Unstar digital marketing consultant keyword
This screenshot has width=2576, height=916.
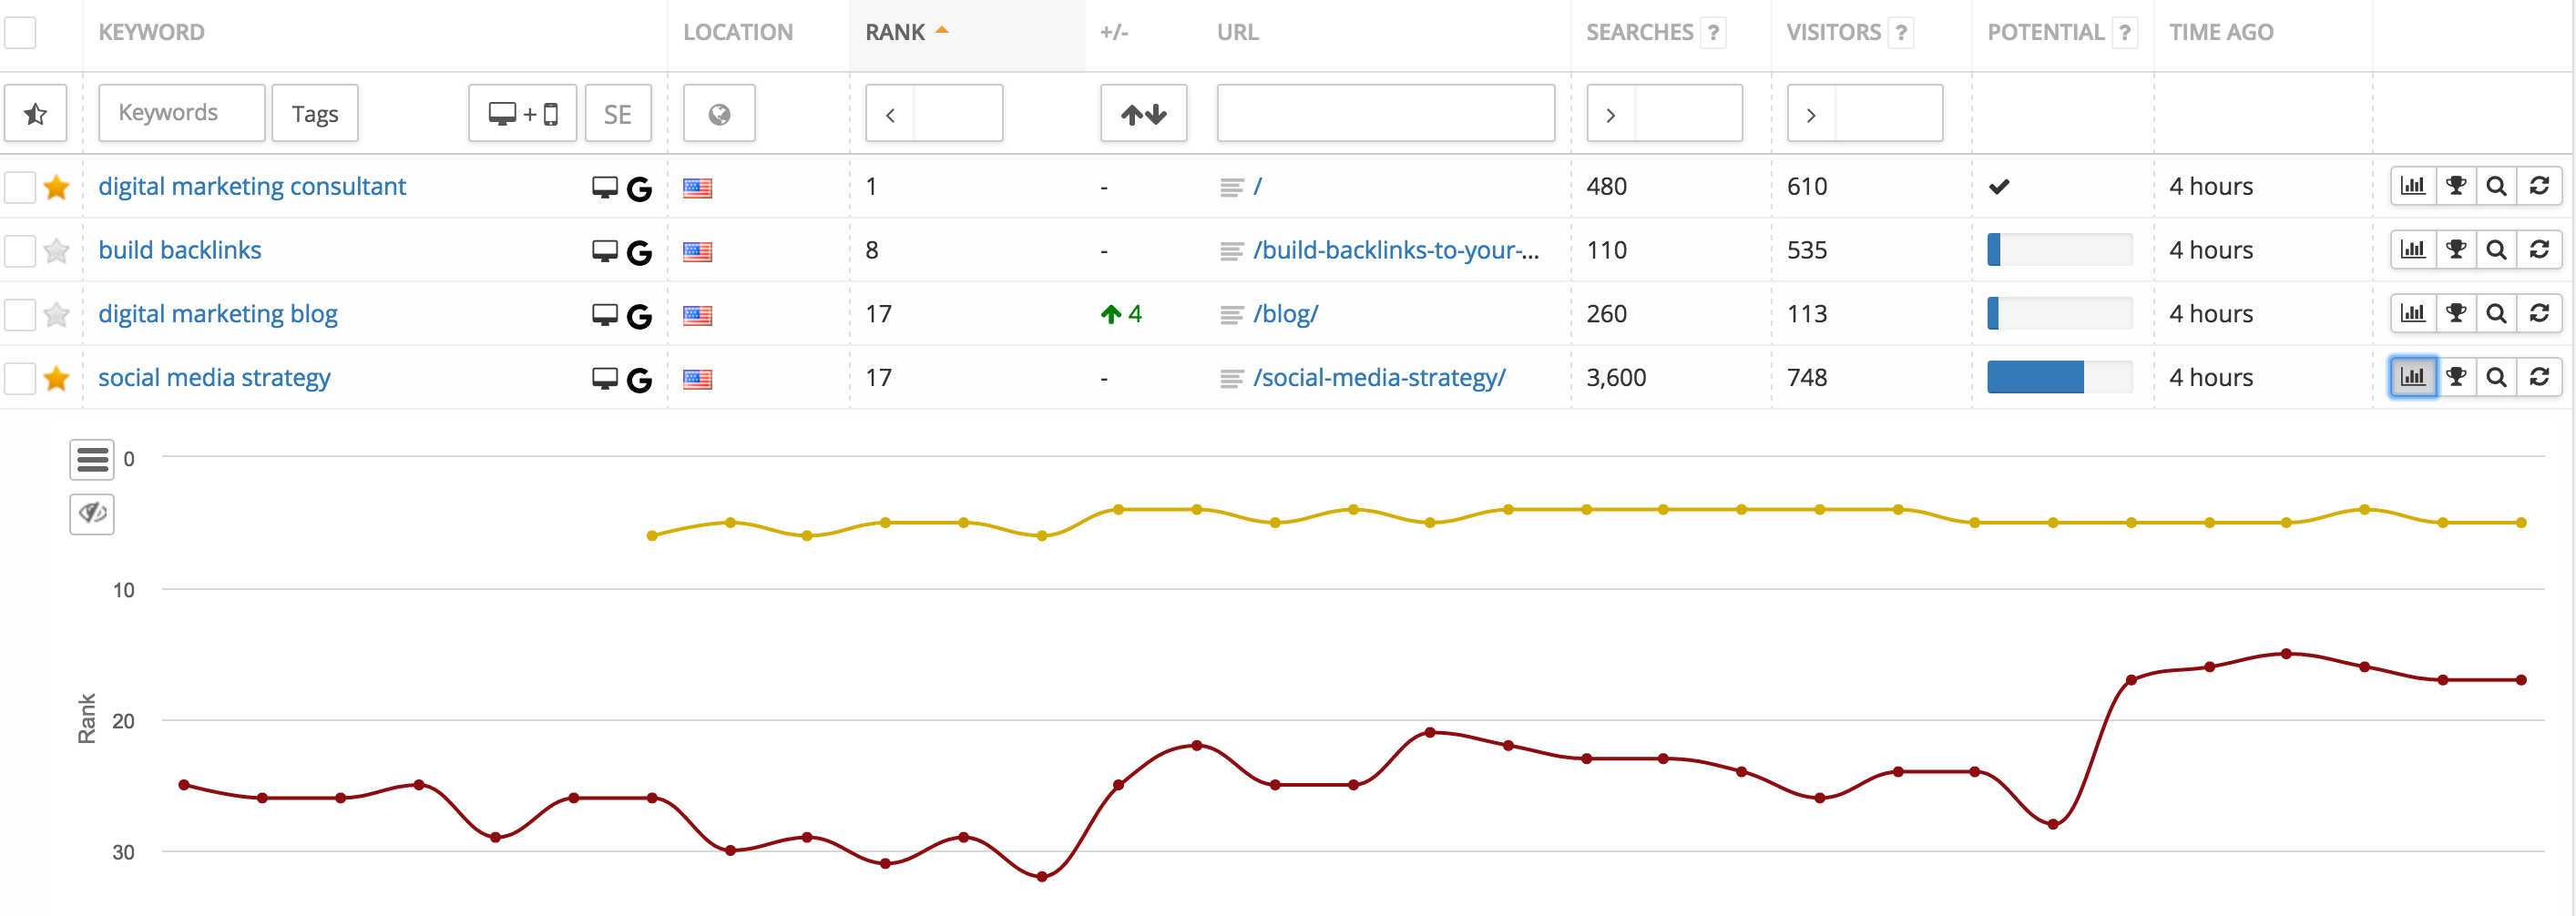coord(57,187)
